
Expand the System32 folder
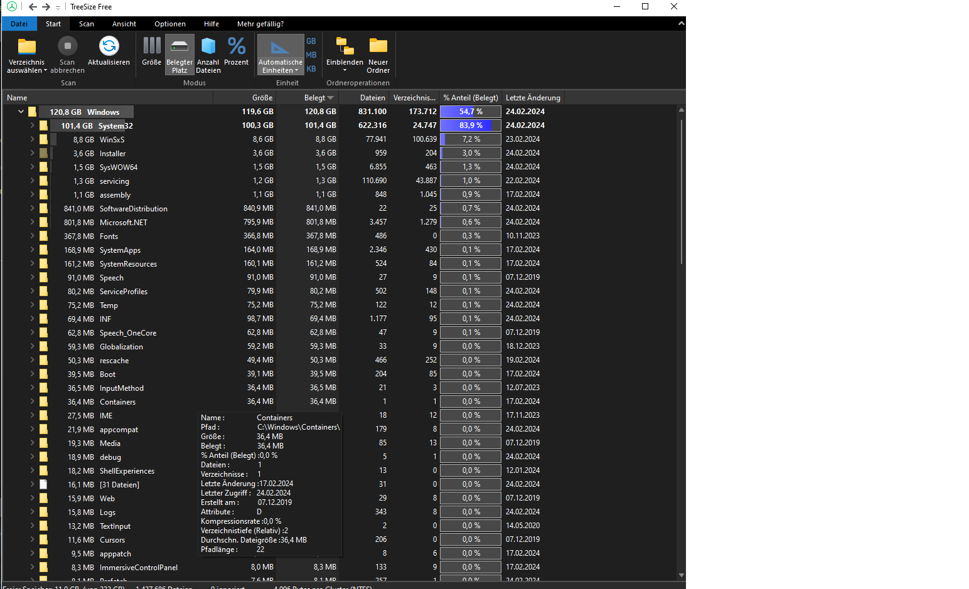click(x=32, y=125)
